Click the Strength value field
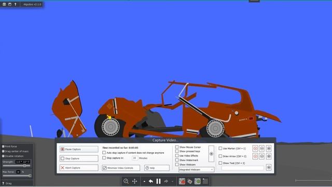 pyautogui.click(x=23, y=162)
